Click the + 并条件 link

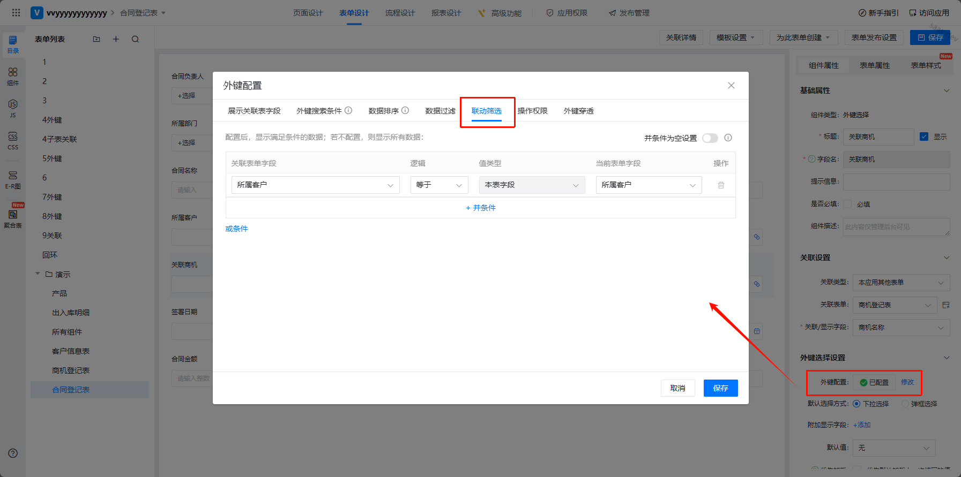(481, 208)
